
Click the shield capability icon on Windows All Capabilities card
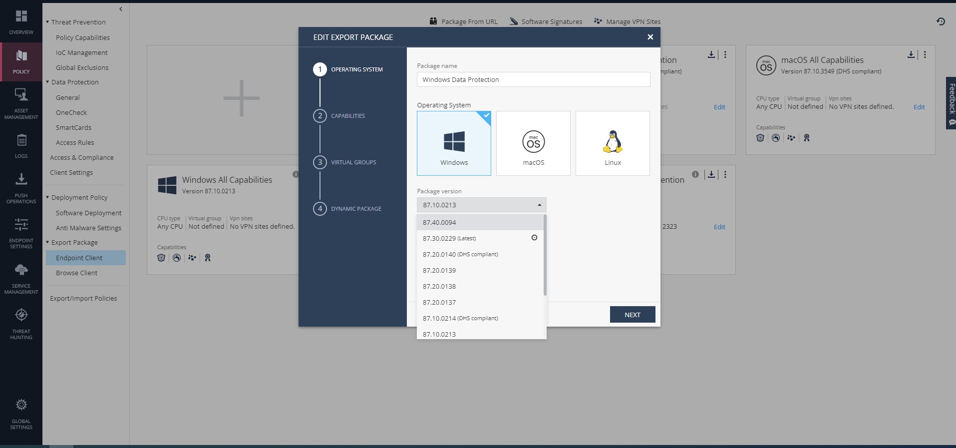pyautogui.click(x=161, y=258)
